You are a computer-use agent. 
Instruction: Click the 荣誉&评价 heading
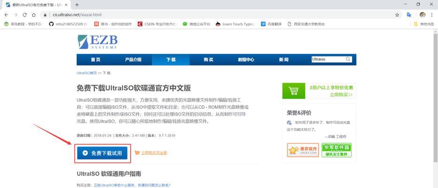[299, 113]
